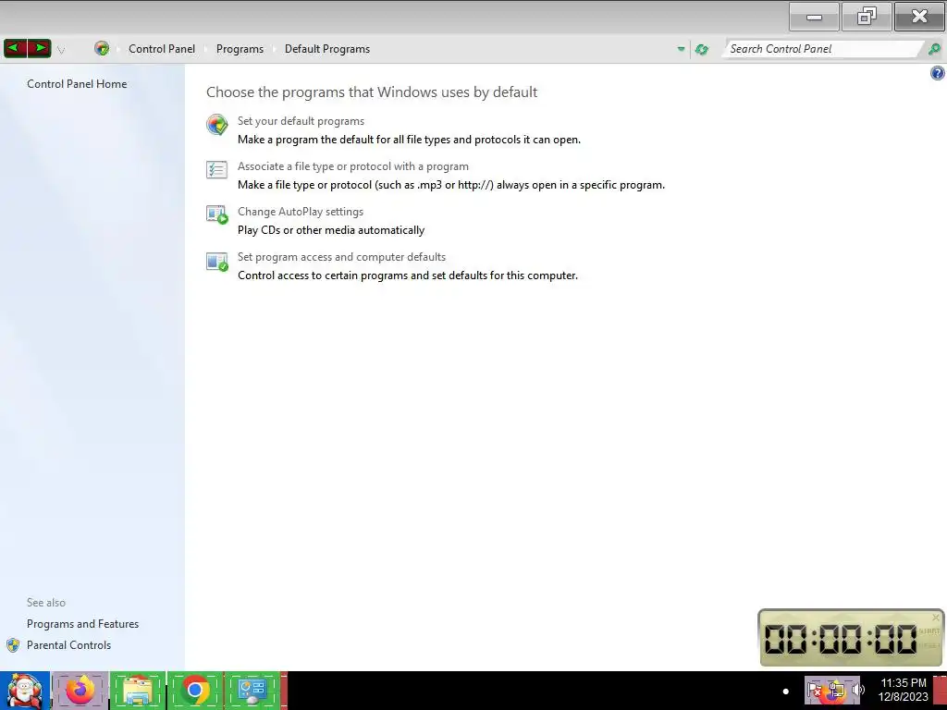Switch to Control Panel taskbar button
The image size is (947, 710).
point(252,691)
